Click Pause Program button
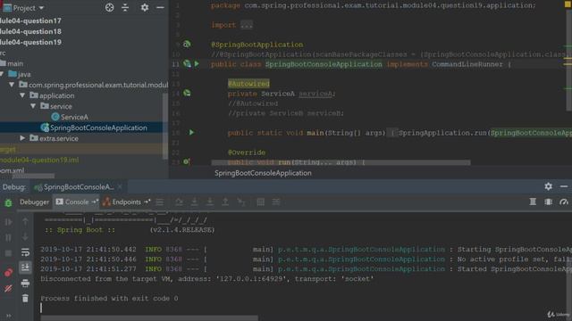This screenshot has width=572, height=321. point(8,238)
